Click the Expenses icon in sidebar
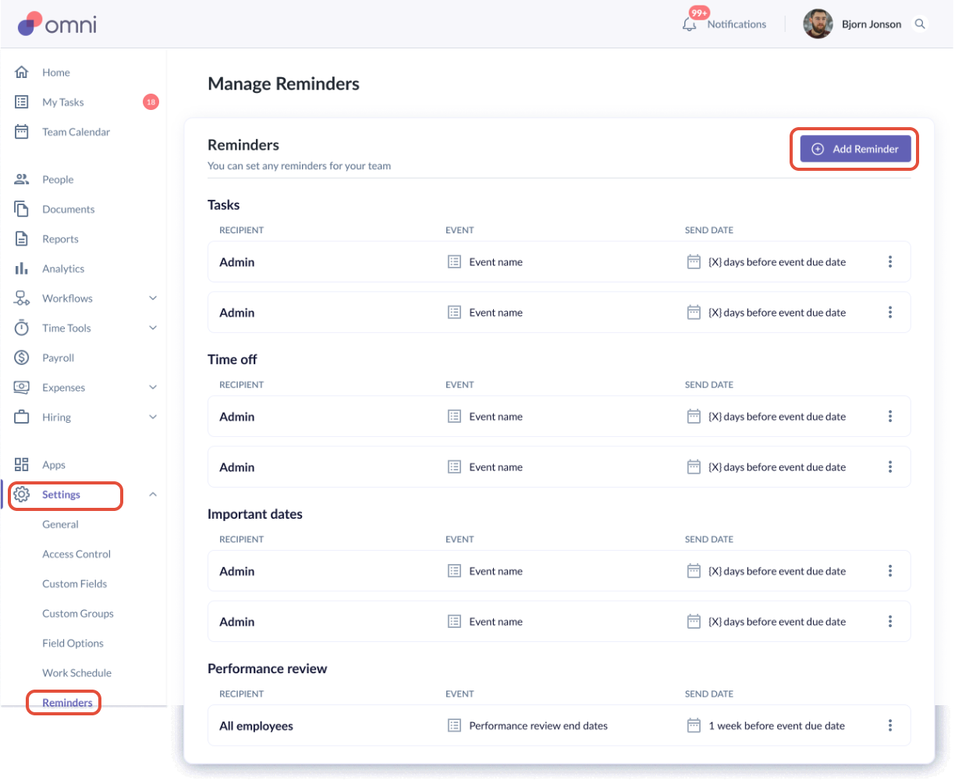 click(22, 387)
